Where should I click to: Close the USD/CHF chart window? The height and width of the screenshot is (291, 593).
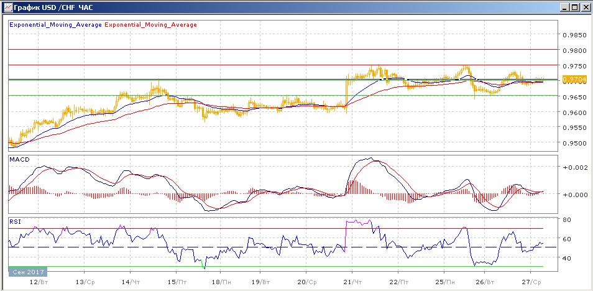pyautogui.click(x=586, y=7)
